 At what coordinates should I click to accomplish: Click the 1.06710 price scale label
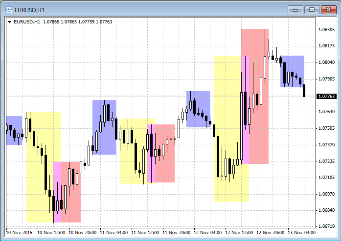click(326, 226)
